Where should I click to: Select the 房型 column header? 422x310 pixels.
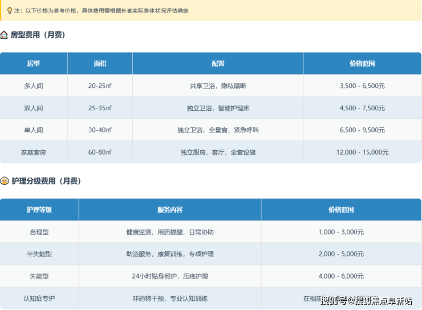pos(34,63)
